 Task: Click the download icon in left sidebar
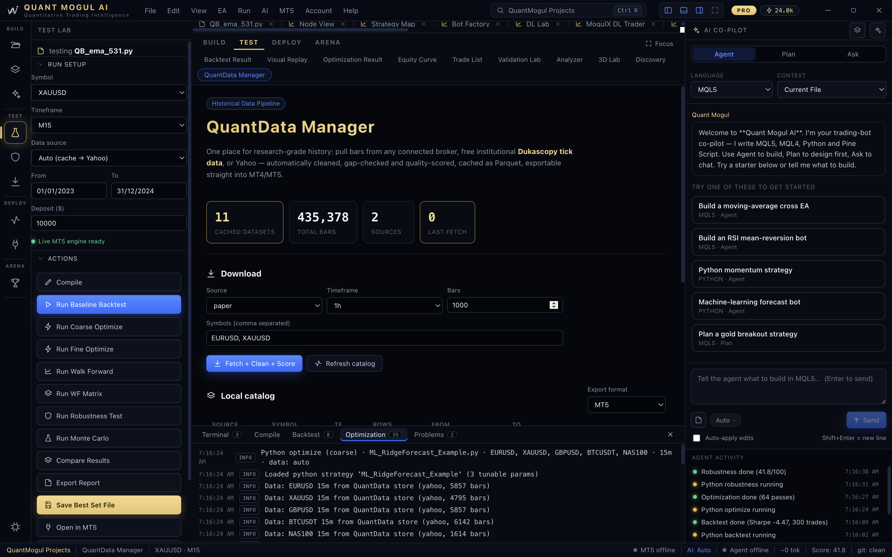coord(15,181)
